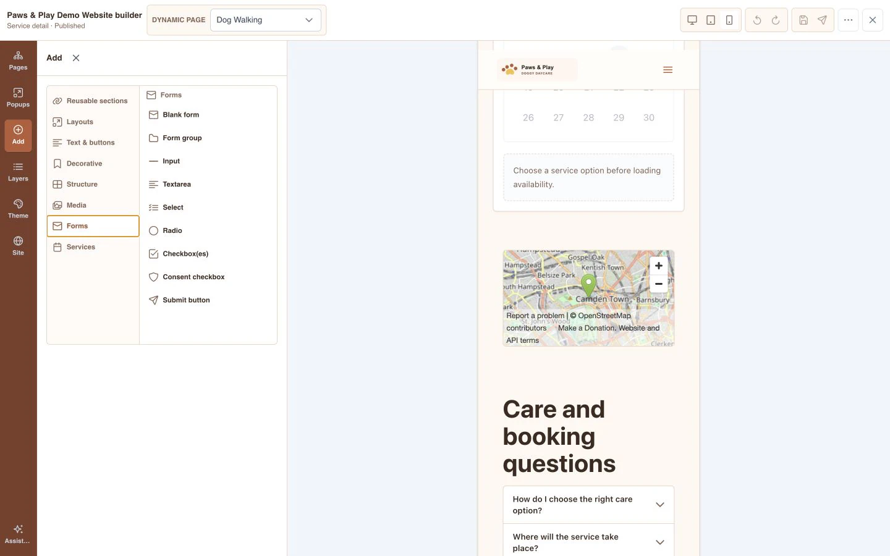Viewport: 890px width, 556px height.
Task: Select Text & buttons category
Action: pyautogui.click(x=93, y=143)
